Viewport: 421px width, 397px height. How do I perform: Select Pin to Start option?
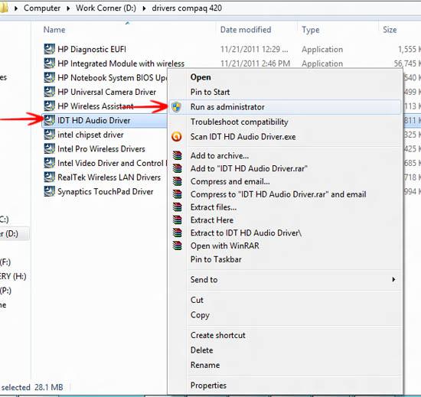[x=210, y=92]
